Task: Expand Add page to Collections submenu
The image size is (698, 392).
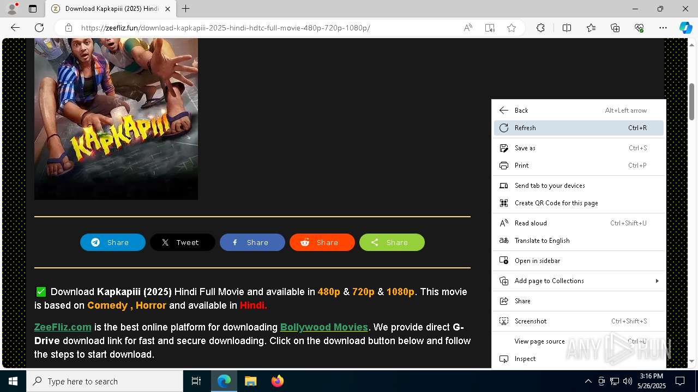Action: 579,281
